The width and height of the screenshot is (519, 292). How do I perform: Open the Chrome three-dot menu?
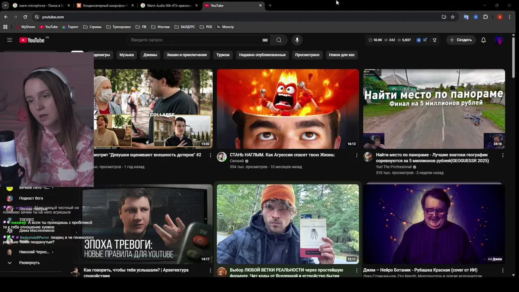(x=510, y=17)
